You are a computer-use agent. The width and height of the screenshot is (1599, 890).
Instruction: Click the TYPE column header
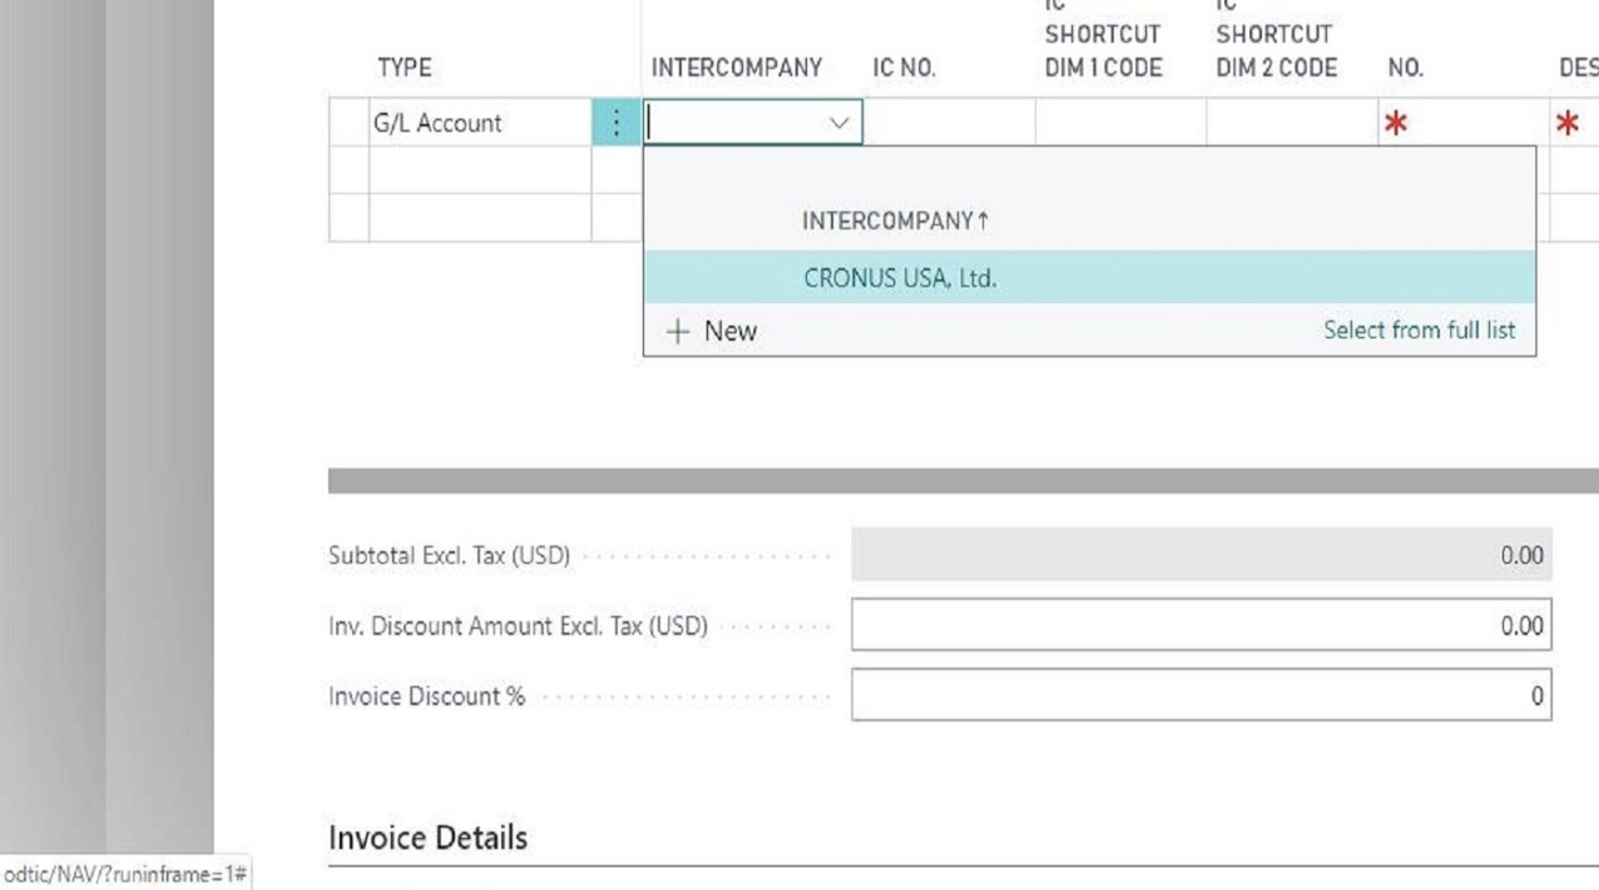(x=404, y=68)
